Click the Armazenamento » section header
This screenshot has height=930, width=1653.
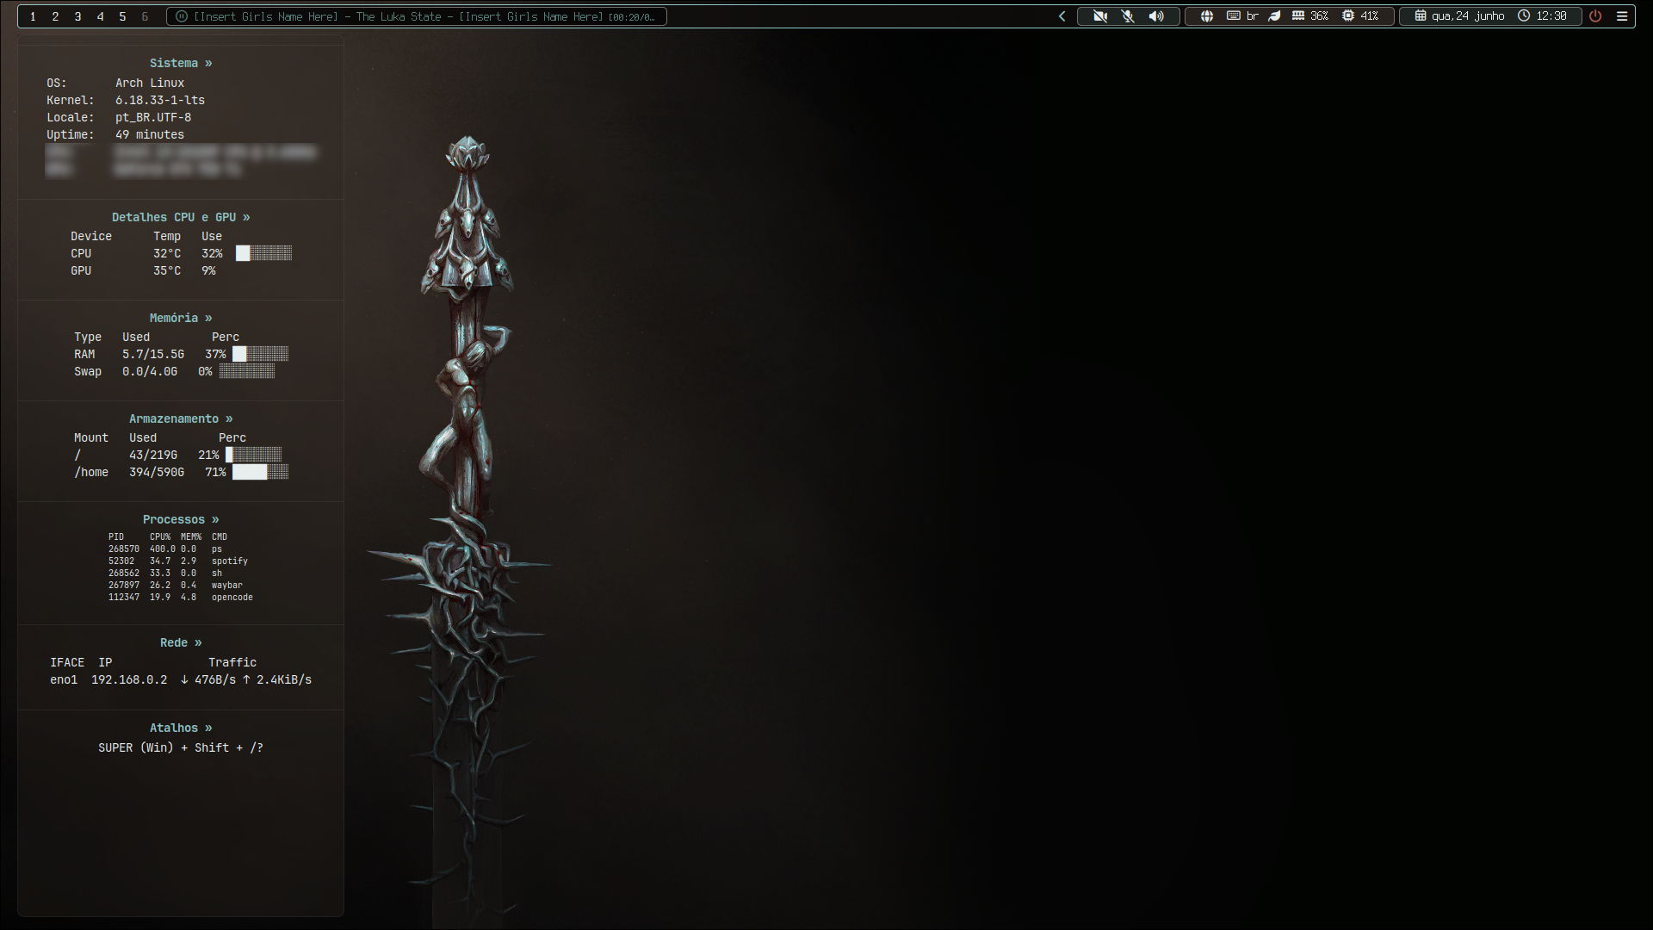pyautogui.click(x=181, y=418)
